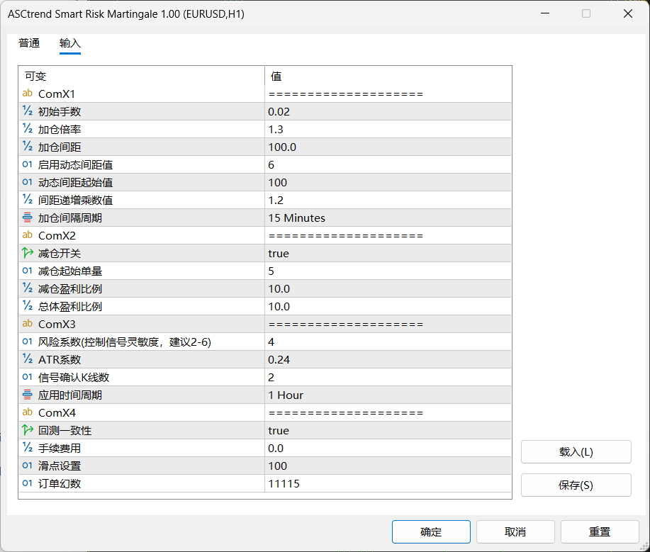Click the double type icon beside 总体盈利比例
This screenshot has width=650, height=552.
(x=28, y=306)
